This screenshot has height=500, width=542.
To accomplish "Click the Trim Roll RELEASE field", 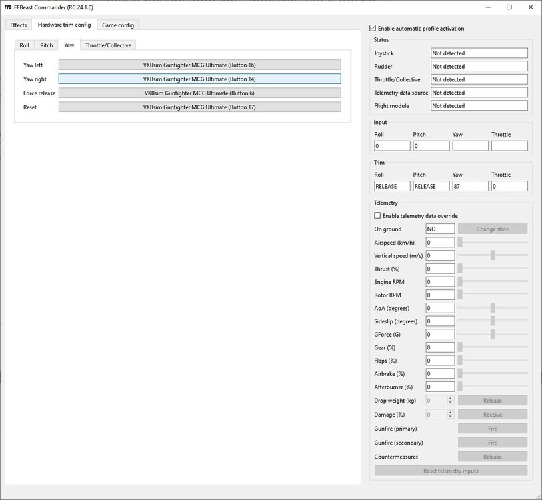I will click(392, 186).
